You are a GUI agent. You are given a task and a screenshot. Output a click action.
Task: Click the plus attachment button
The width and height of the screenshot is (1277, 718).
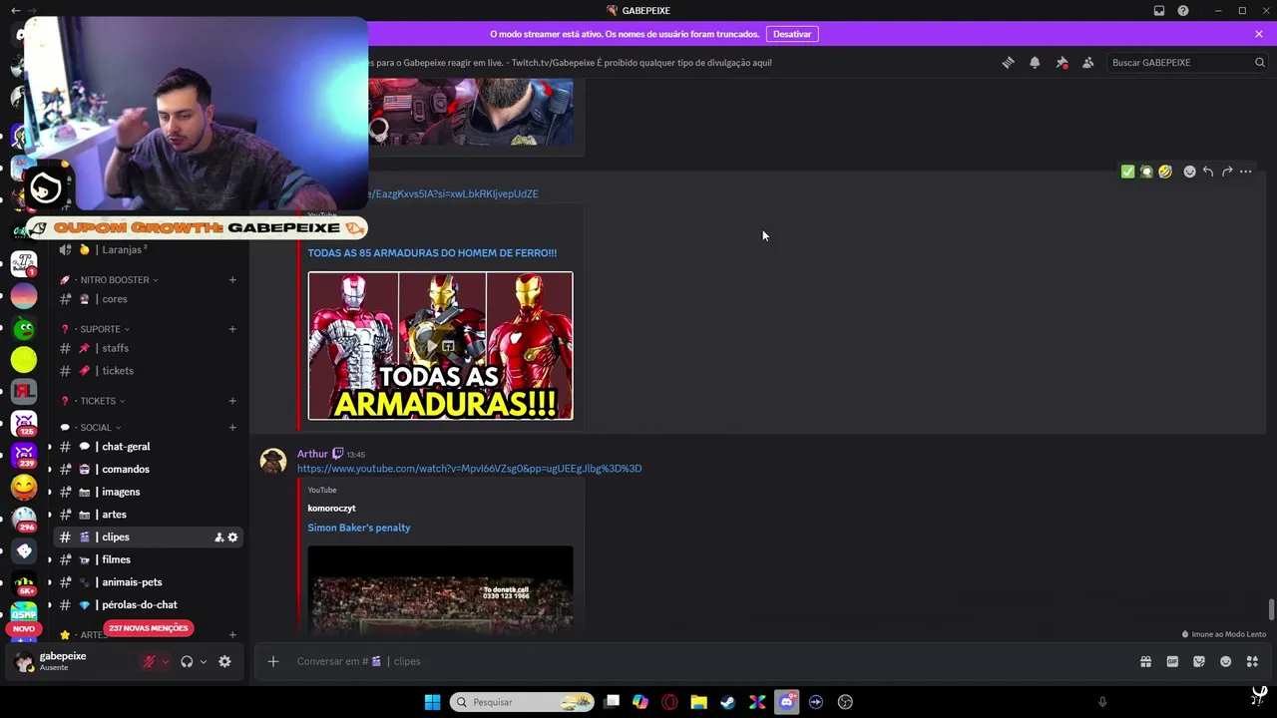(272, 661)
